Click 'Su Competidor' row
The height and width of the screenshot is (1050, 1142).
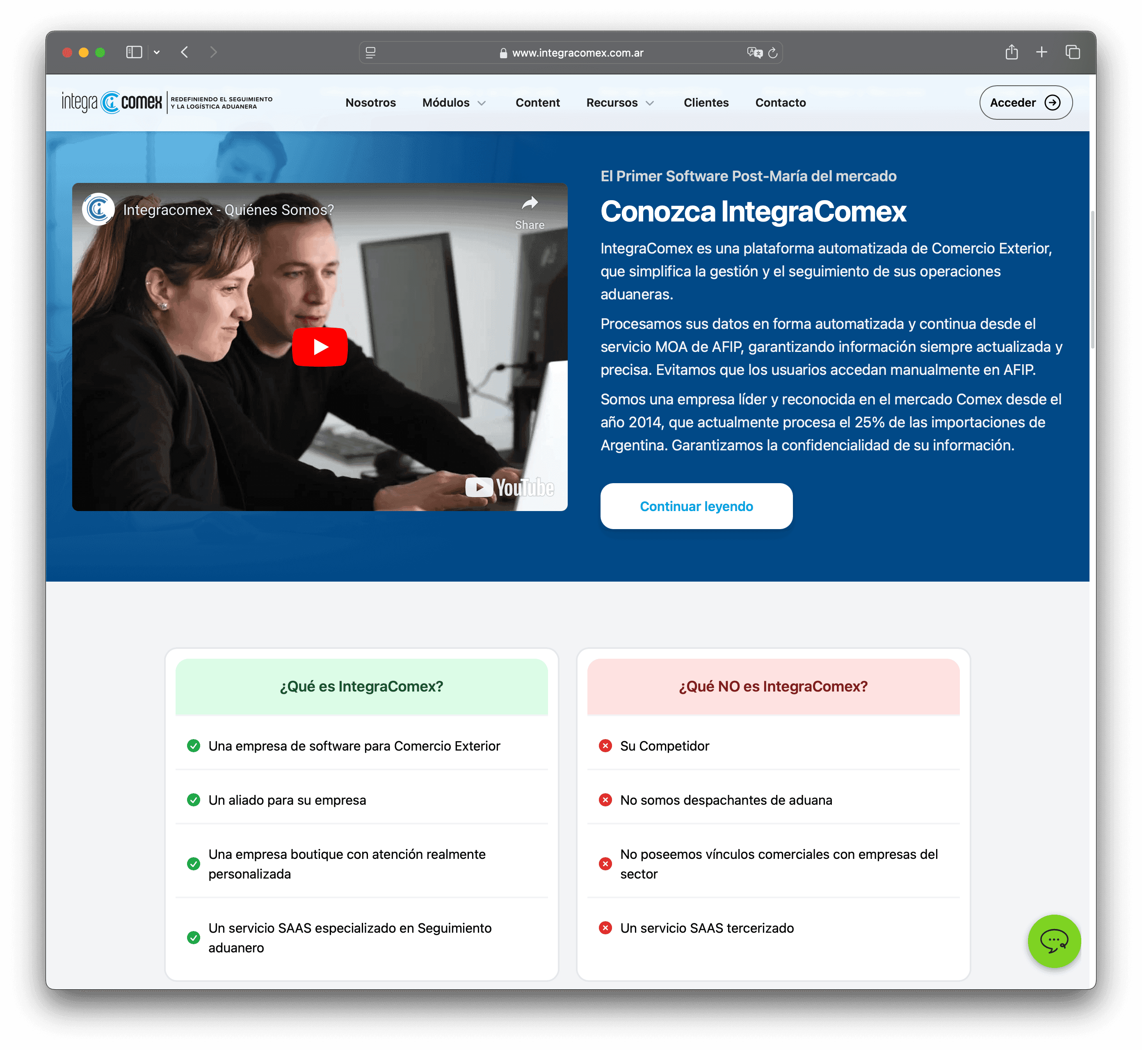[x=773, y=746]
